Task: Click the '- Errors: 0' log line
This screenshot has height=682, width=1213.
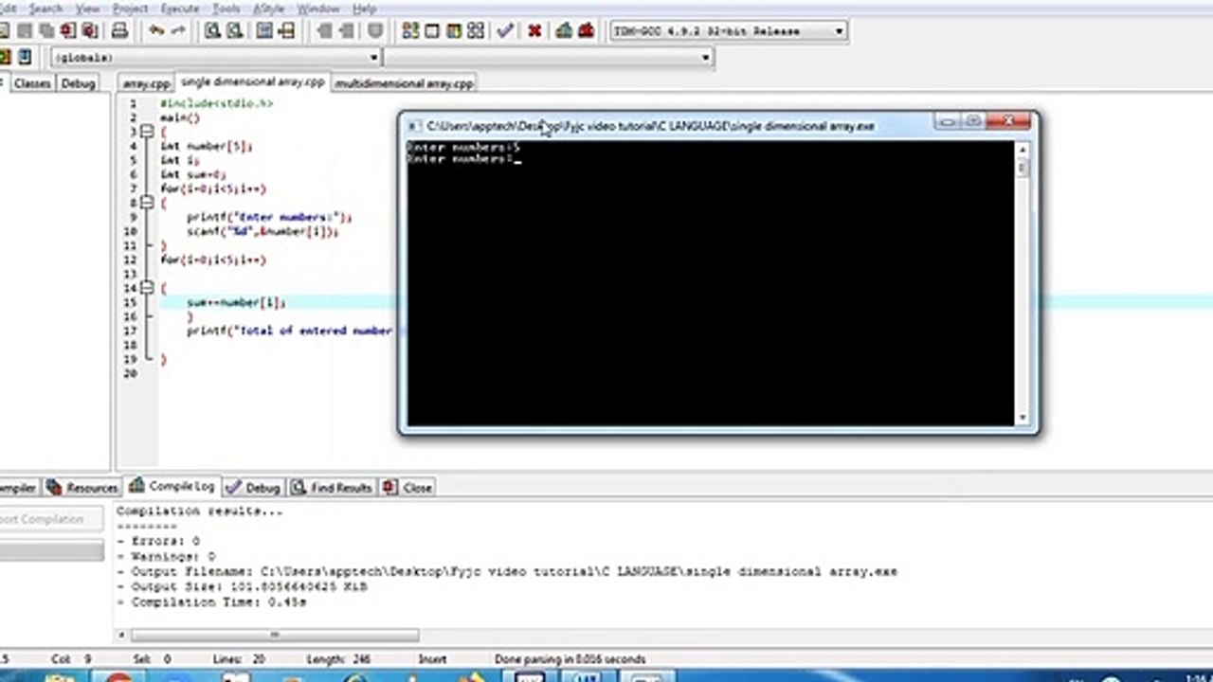Action: click(x=158, y=541)
